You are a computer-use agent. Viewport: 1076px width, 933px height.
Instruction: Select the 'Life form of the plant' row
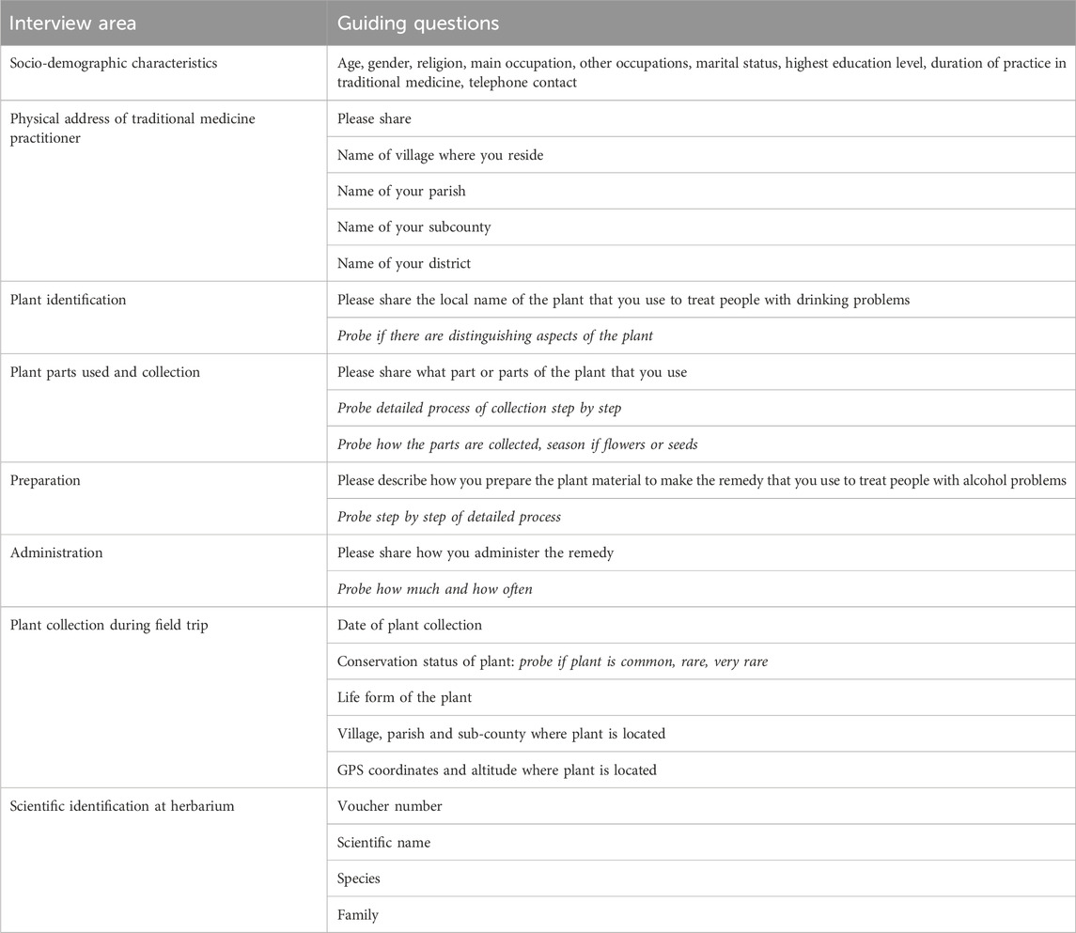point(701,697)
